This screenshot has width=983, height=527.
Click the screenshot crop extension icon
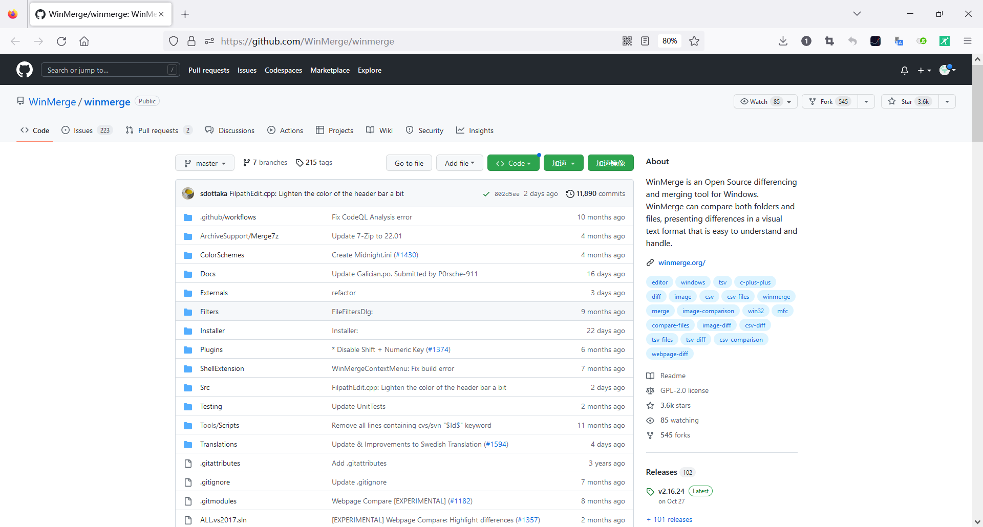pyautogui.click(x=829, y=41)
